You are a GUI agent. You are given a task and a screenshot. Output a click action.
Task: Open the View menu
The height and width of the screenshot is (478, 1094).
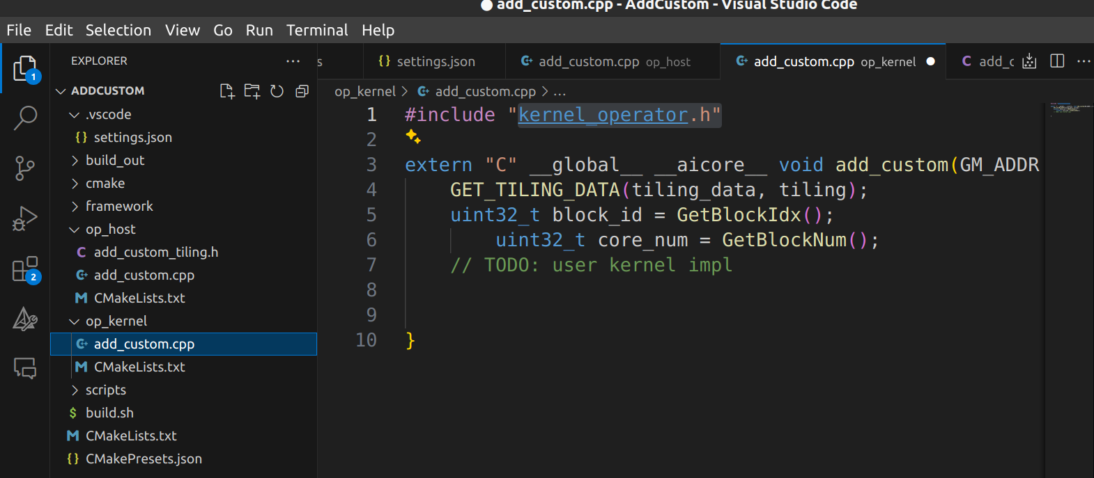[x=183, y=30]
